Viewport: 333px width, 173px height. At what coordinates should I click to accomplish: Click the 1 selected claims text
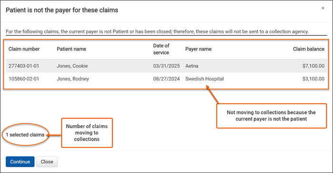tap(25, 135)
